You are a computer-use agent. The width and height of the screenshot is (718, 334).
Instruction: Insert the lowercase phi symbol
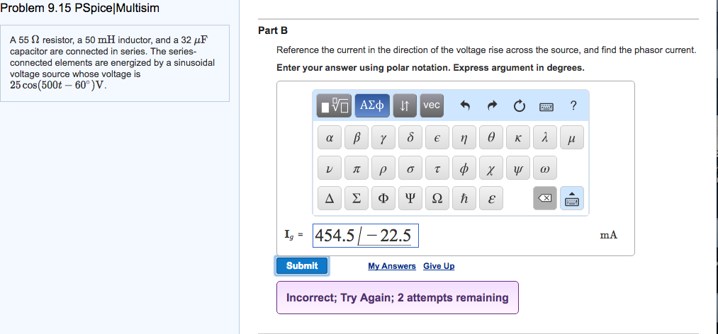[464, 169]
